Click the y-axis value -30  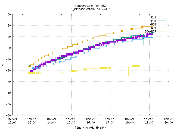tap(8, 82)
